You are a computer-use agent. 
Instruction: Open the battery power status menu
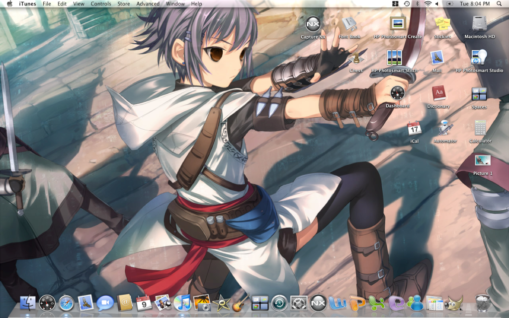tap(449, 4)
